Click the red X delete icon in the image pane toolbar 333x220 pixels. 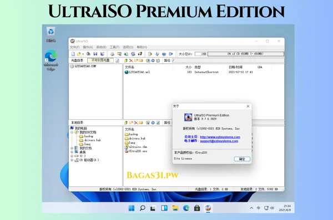click(131, 60)
